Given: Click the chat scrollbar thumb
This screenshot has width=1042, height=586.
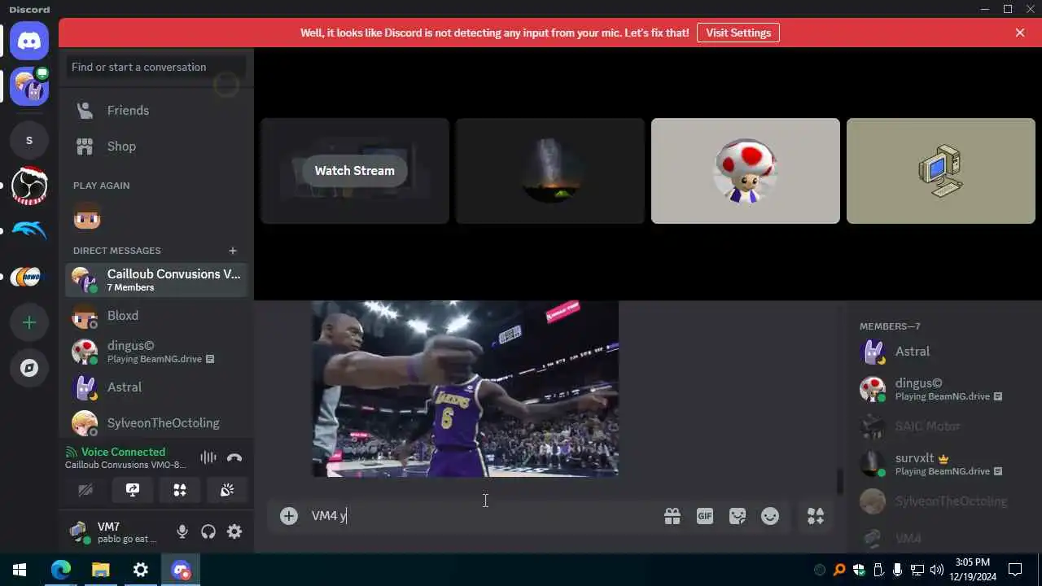Looking at the screenshot, I should click(840, 481).
